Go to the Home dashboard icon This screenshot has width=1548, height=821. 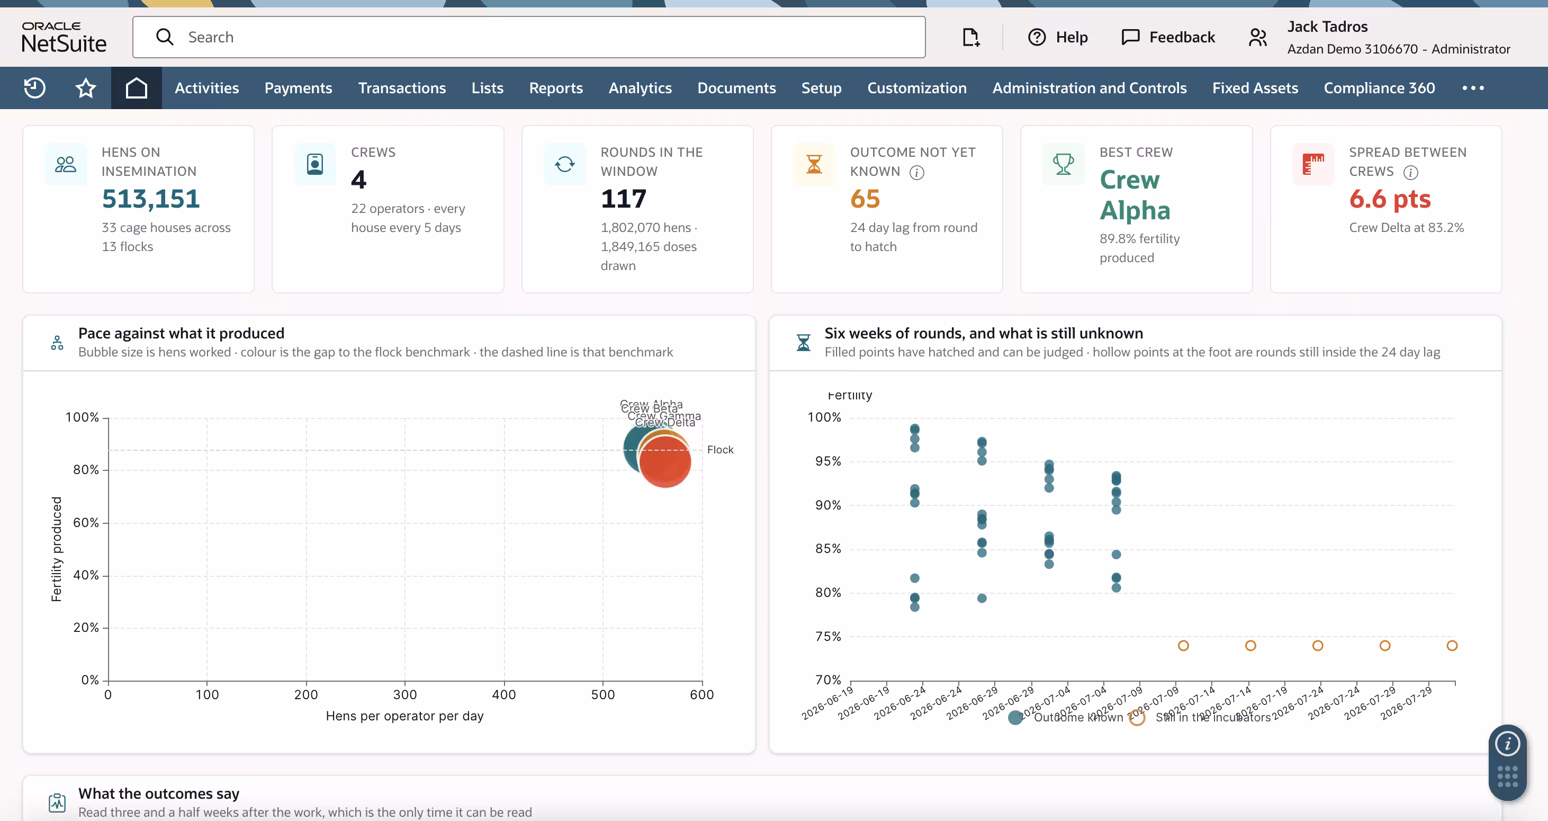137,88
